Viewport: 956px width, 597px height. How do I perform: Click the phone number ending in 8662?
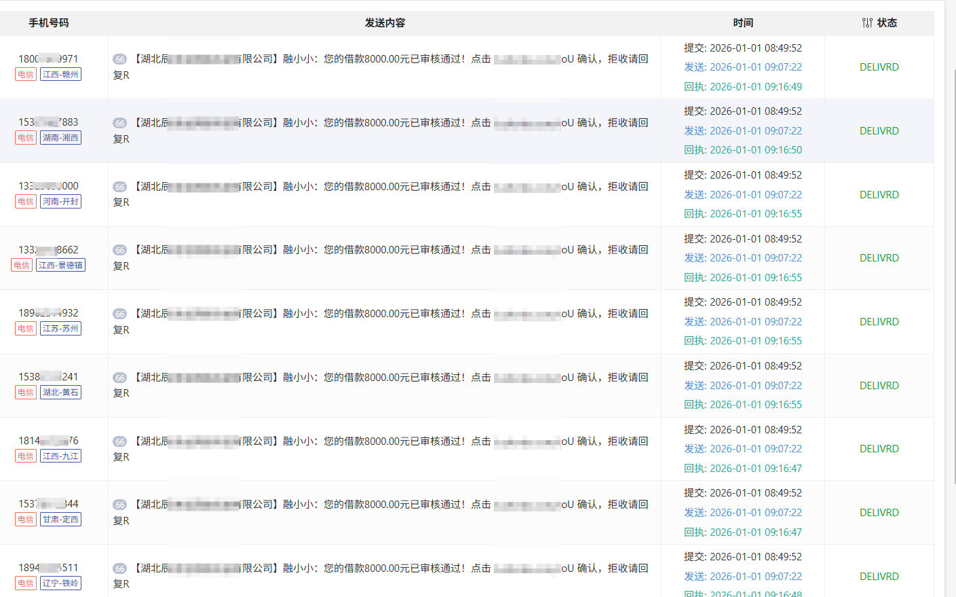[48, 250]
